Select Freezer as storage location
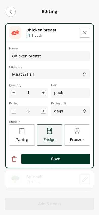Image resolution: width=99 pixels, height=215 pixels. pos(77,135)
